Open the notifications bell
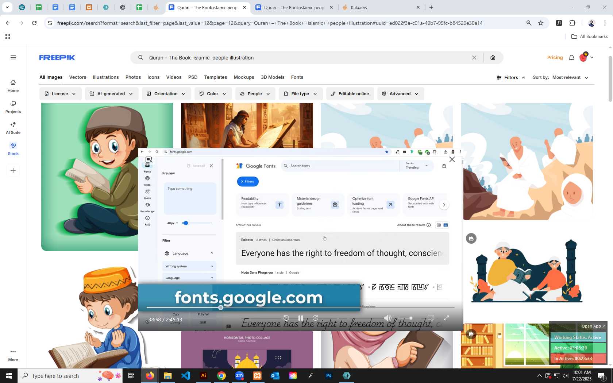Viewport: 613px width, 383px height. coord(572,58)
